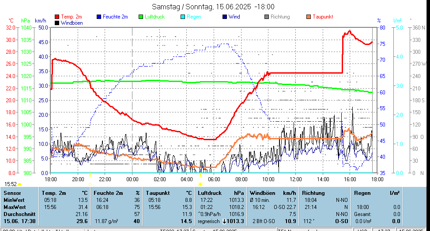
Task: Click the Luftdruck hPa table header
Action: tap(221, 193)
